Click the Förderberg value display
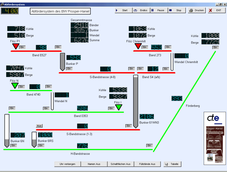The height and width of the screenshot is (174, 227). pos(177,98)
